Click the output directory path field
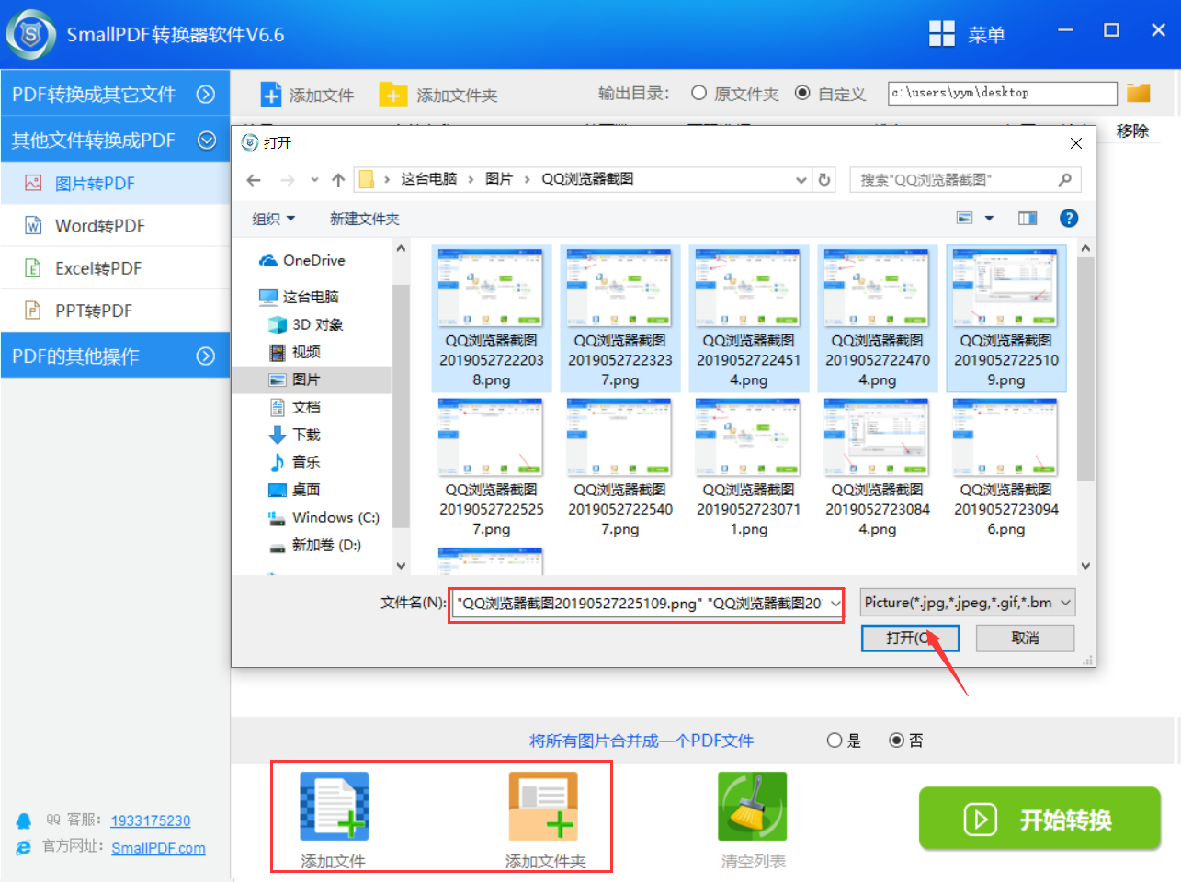1181x882 pixels. click(x=1003, y=93)
